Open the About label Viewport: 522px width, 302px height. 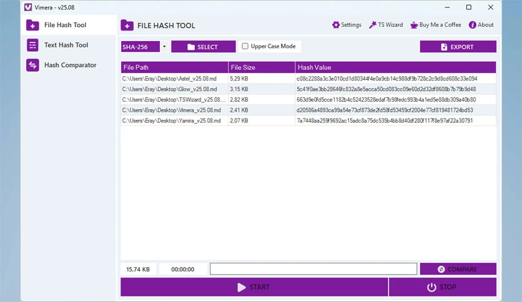[x=485, y=24]
